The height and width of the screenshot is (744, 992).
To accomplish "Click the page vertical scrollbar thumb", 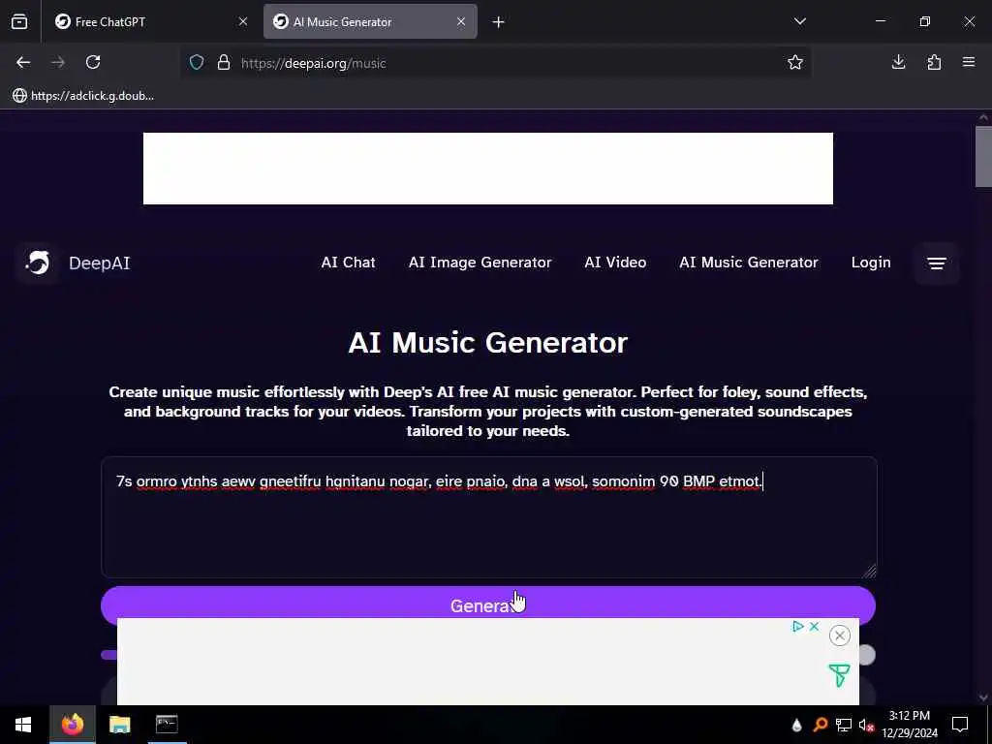I will click(982, 156).
